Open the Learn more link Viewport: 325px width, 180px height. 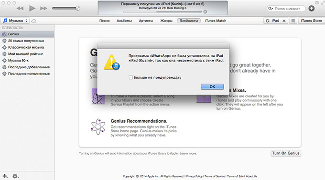188,153
